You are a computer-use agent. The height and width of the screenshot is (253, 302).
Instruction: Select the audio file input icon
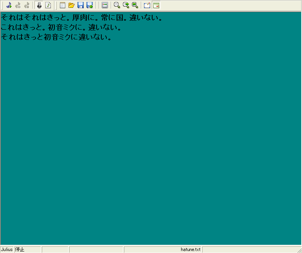(48, 5)
